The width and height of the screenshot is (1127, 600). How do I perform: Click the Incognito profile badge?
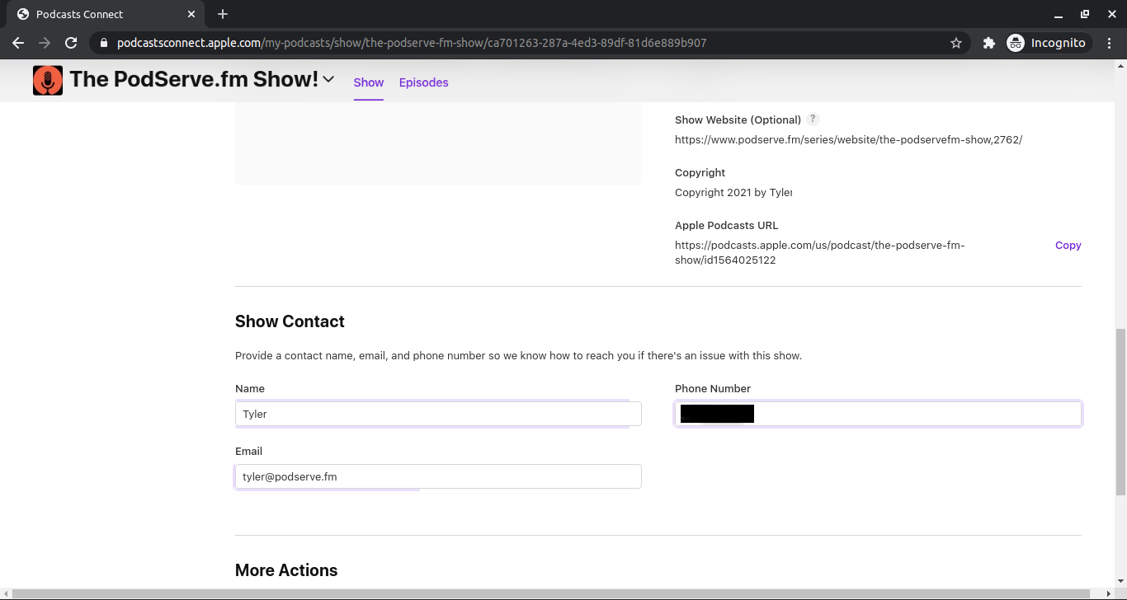click(x=1048, y=43)
